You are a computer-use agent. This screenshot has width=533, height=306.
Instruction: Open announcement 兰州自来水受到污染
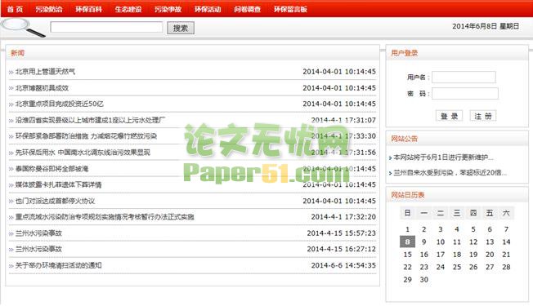coord(450,173)
